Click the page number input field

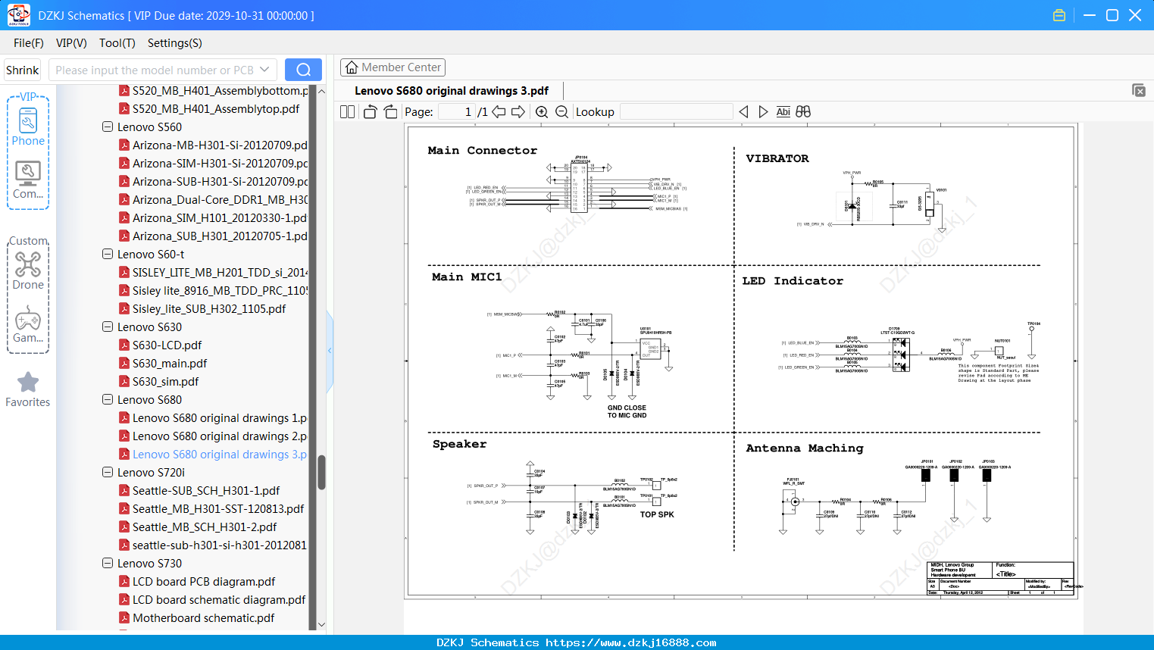point(457,111)
